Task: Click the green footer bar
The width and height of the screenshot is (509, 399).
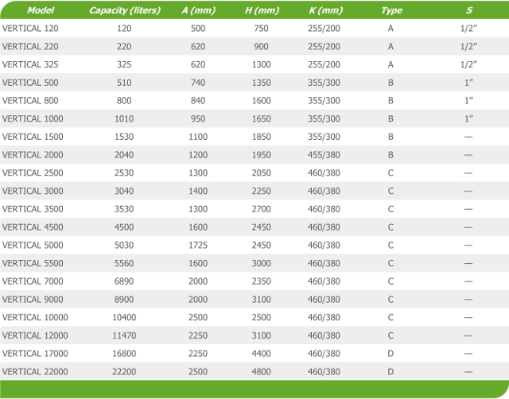Action: [254, 389]
